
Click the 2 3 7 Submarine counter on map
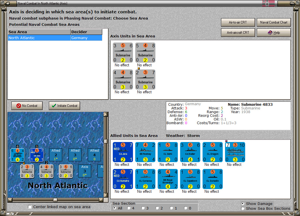pos(27,171)
